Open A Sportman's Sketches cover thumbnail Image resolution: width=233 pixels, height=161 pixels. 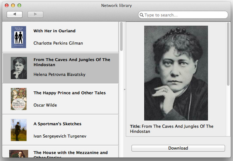(19, 130)
